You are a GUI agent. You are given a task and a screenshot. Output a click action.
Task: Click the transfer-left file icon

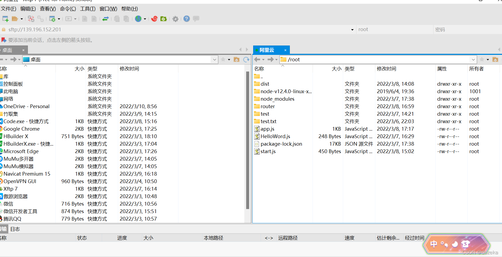point(85,19)
